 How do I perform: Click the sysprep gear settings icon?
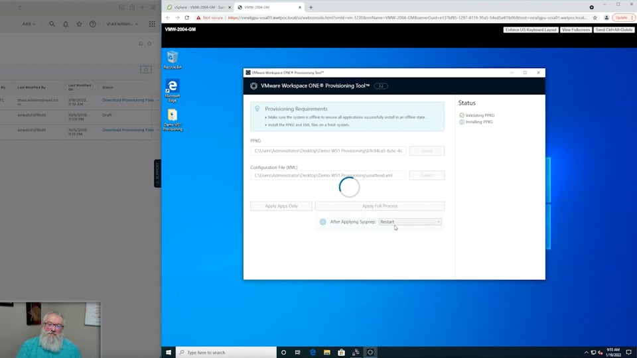322,221
